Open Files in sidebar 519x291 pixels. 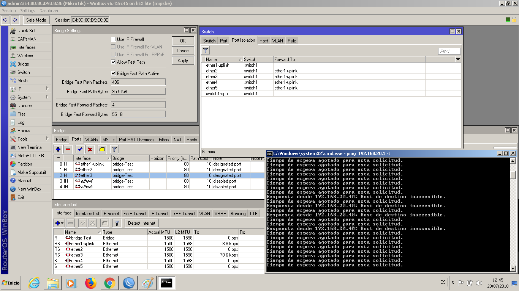click(x=22, y=114)
